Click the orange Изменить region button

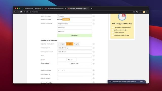pyautogui.click(x=66, y=19)
